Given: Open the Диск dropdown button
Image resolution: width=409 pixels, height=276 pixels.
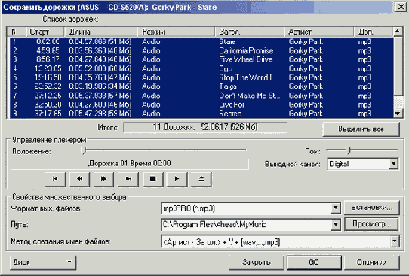Looking at the screenshot, I should (x=43, y=262).
